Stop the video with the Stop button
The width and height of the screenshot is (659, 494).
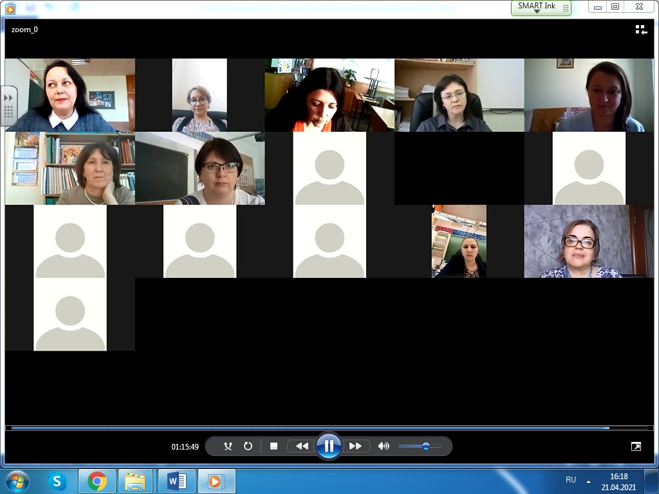point(274,446)
